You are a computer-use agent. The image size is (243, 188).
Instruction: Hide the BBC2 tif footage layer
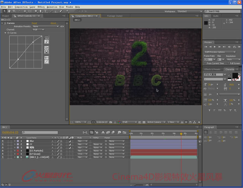(x=3, y=157)
